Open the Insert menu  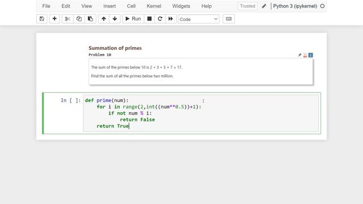(x=109, y=6)
